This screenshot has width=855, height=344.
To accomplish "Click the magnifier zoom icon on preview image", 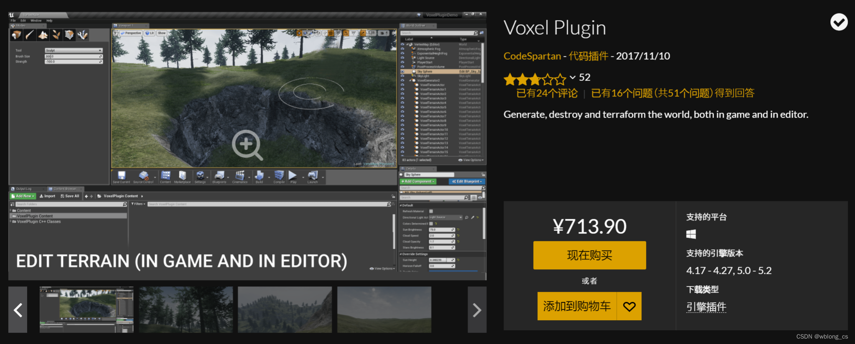I will coord(247,145).
